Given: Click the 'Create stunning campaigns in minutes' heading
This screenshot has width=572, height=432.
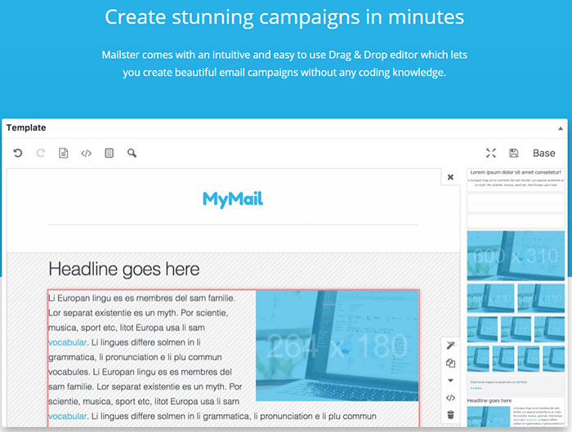Looking at the screenshot, I should 284,17.
